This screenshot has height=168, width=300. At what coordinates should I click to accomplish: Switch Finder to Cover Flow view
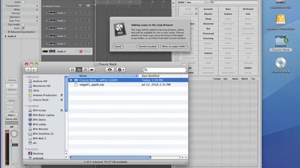pyautogui.click(x=92, y=70)
